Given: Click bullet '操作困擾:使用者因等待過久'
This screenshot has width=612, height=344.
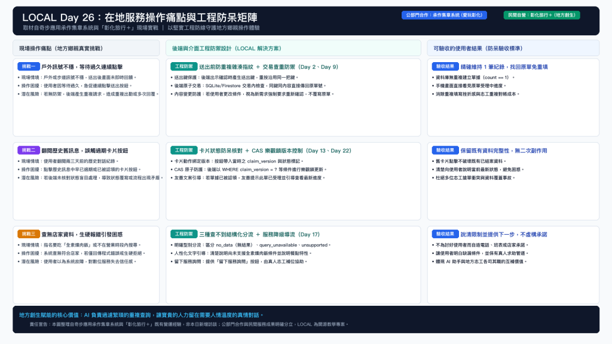Looking at the screenshot, I should [x=75, y=85].
